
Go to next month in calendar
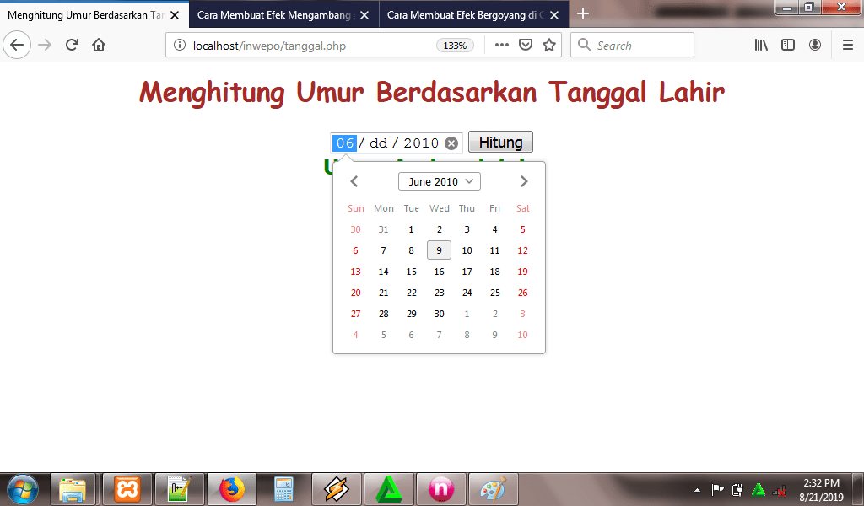(524, 181)
